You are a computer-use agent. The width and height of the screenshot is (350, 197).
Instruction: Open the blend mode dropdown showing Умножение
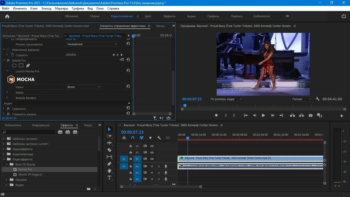[92, 44]
